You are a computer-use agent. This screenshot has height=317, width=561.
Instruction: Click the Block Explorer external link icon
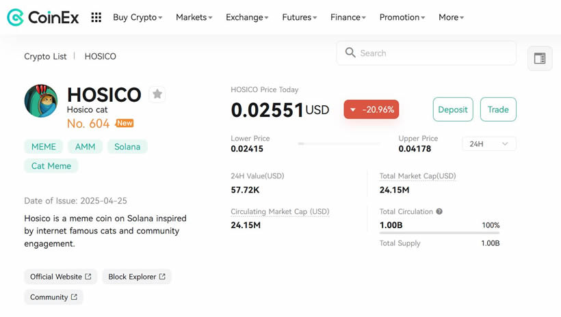[x=162, y=277]
